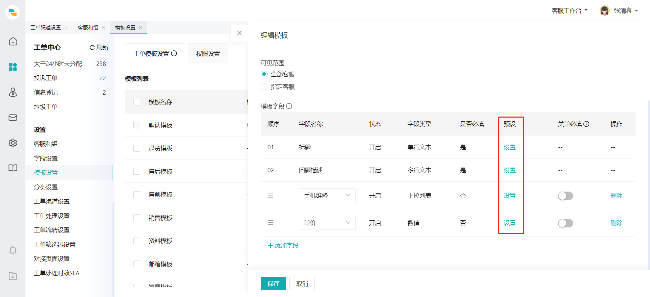Click 设置 preset link for 手机维修
This screenshot has width=650, height=297.
click(x=510, y=195)
